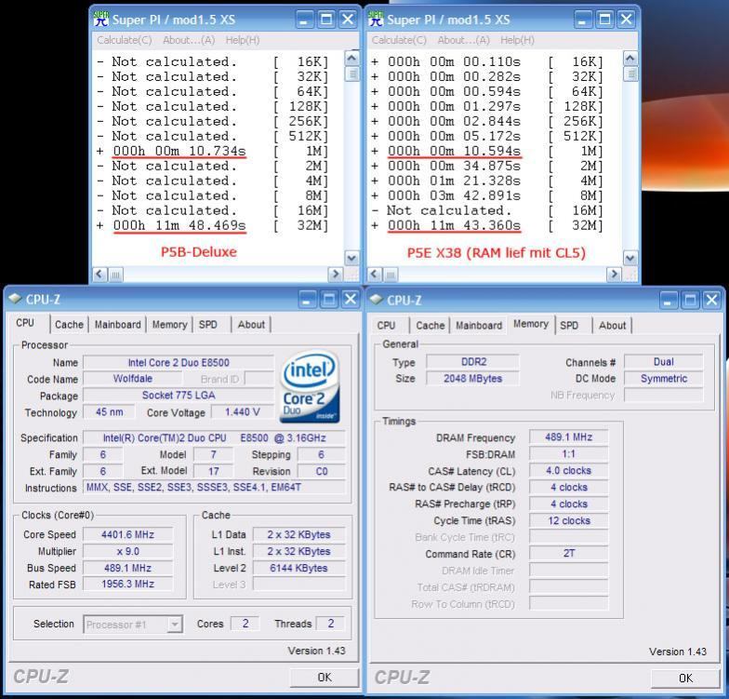Open Help(H) menu in right Super PI window
Image resolution: width=729 pixels, height=699 pixels.
(517, 40)
